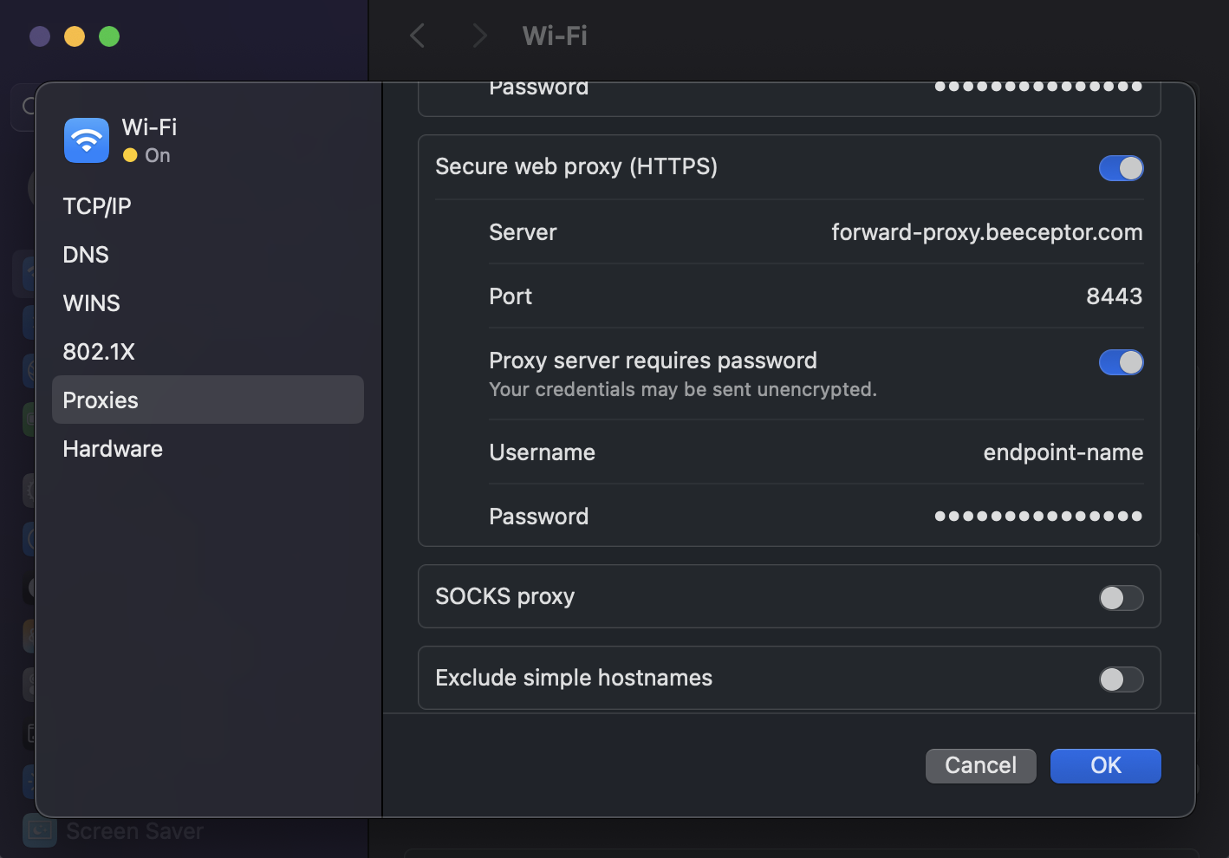Click the Wi-Fi icon in the Proxies dialog
The width and height of the screenshot is (1229, 858).
click(x=86, y=140)
